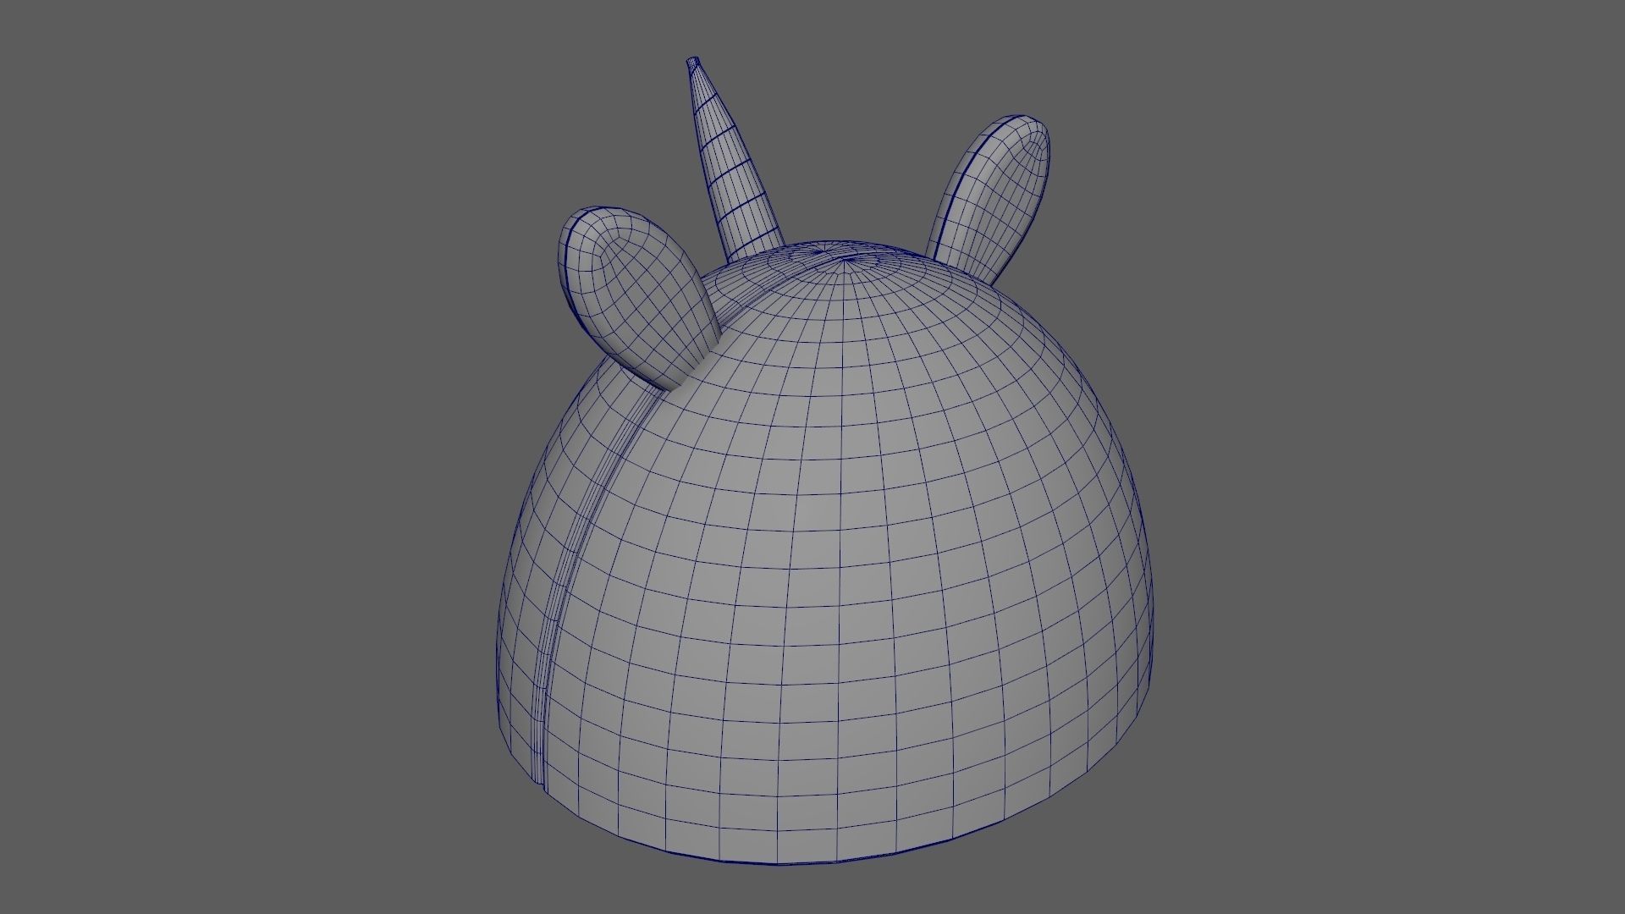
Task: Click the pointed tip of the horn
Action: [x=693, y=61]
